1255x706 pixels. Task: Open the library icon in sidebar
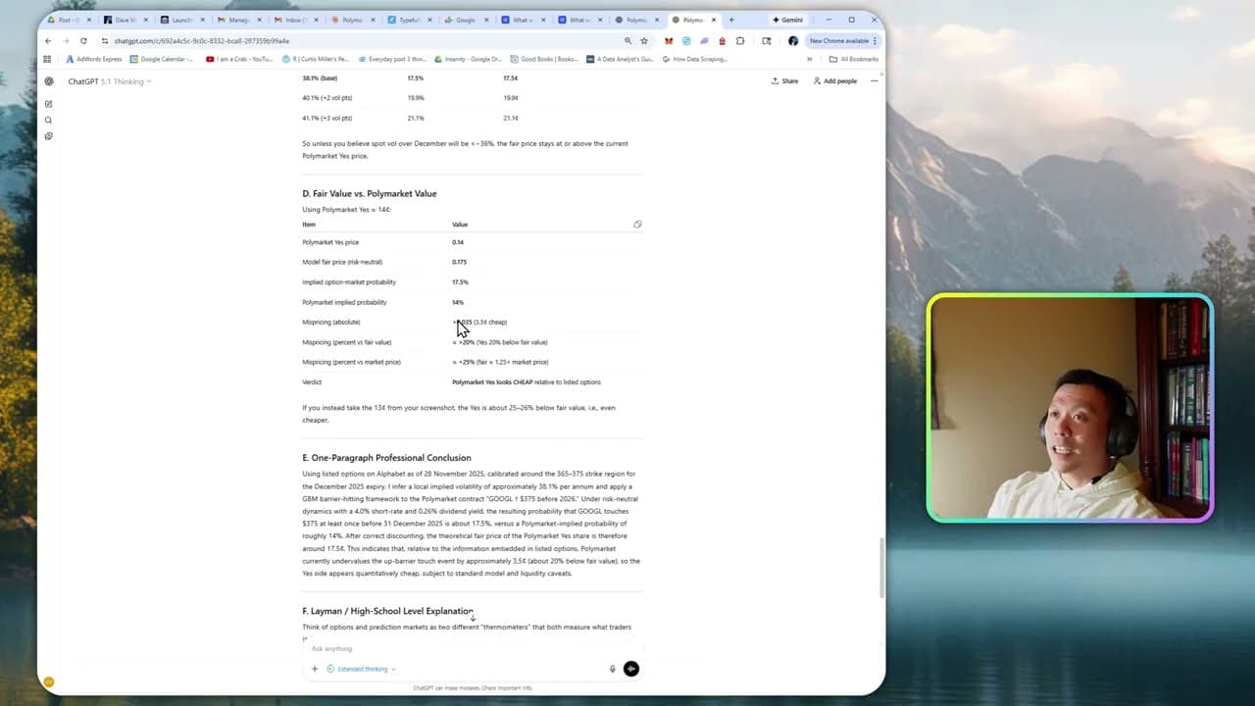click(x=49, y=136)
